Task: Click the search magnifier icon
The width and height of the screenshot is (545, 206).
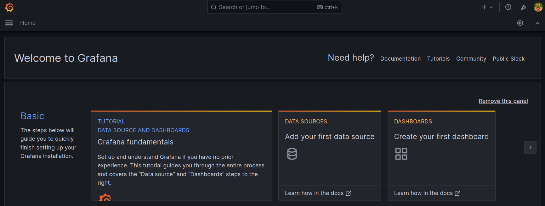Action: 214,7
